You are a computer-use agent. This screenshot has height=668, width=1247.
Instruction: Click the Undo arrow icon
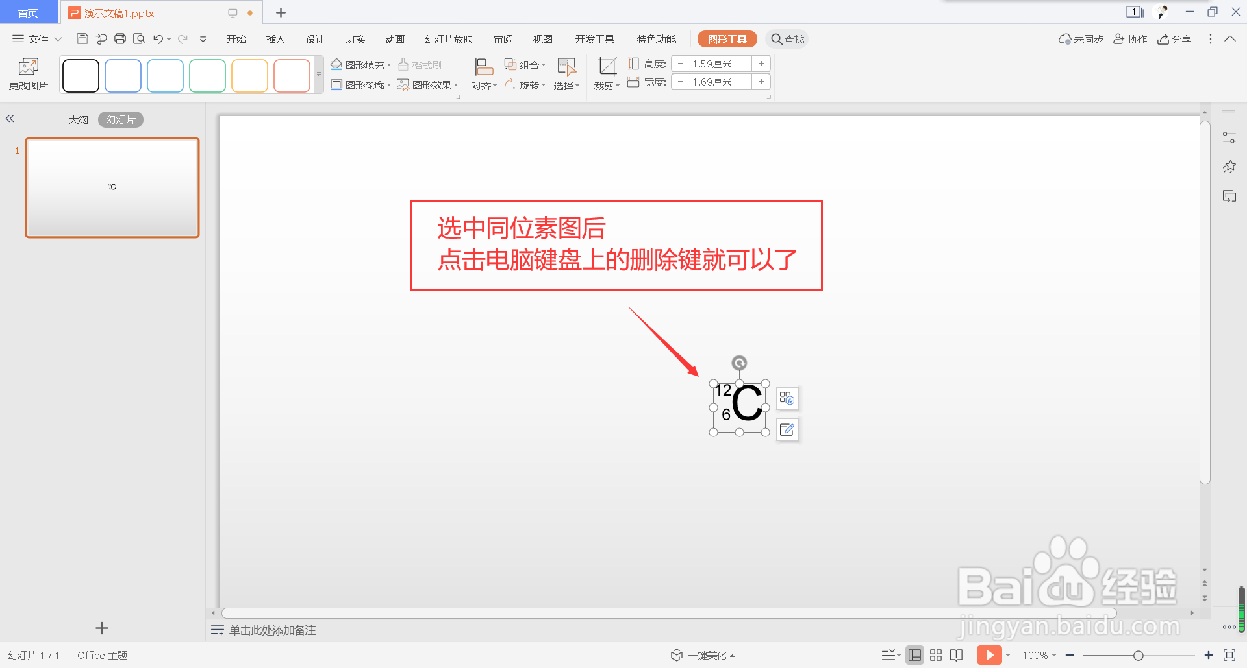[x=158, y=39]
